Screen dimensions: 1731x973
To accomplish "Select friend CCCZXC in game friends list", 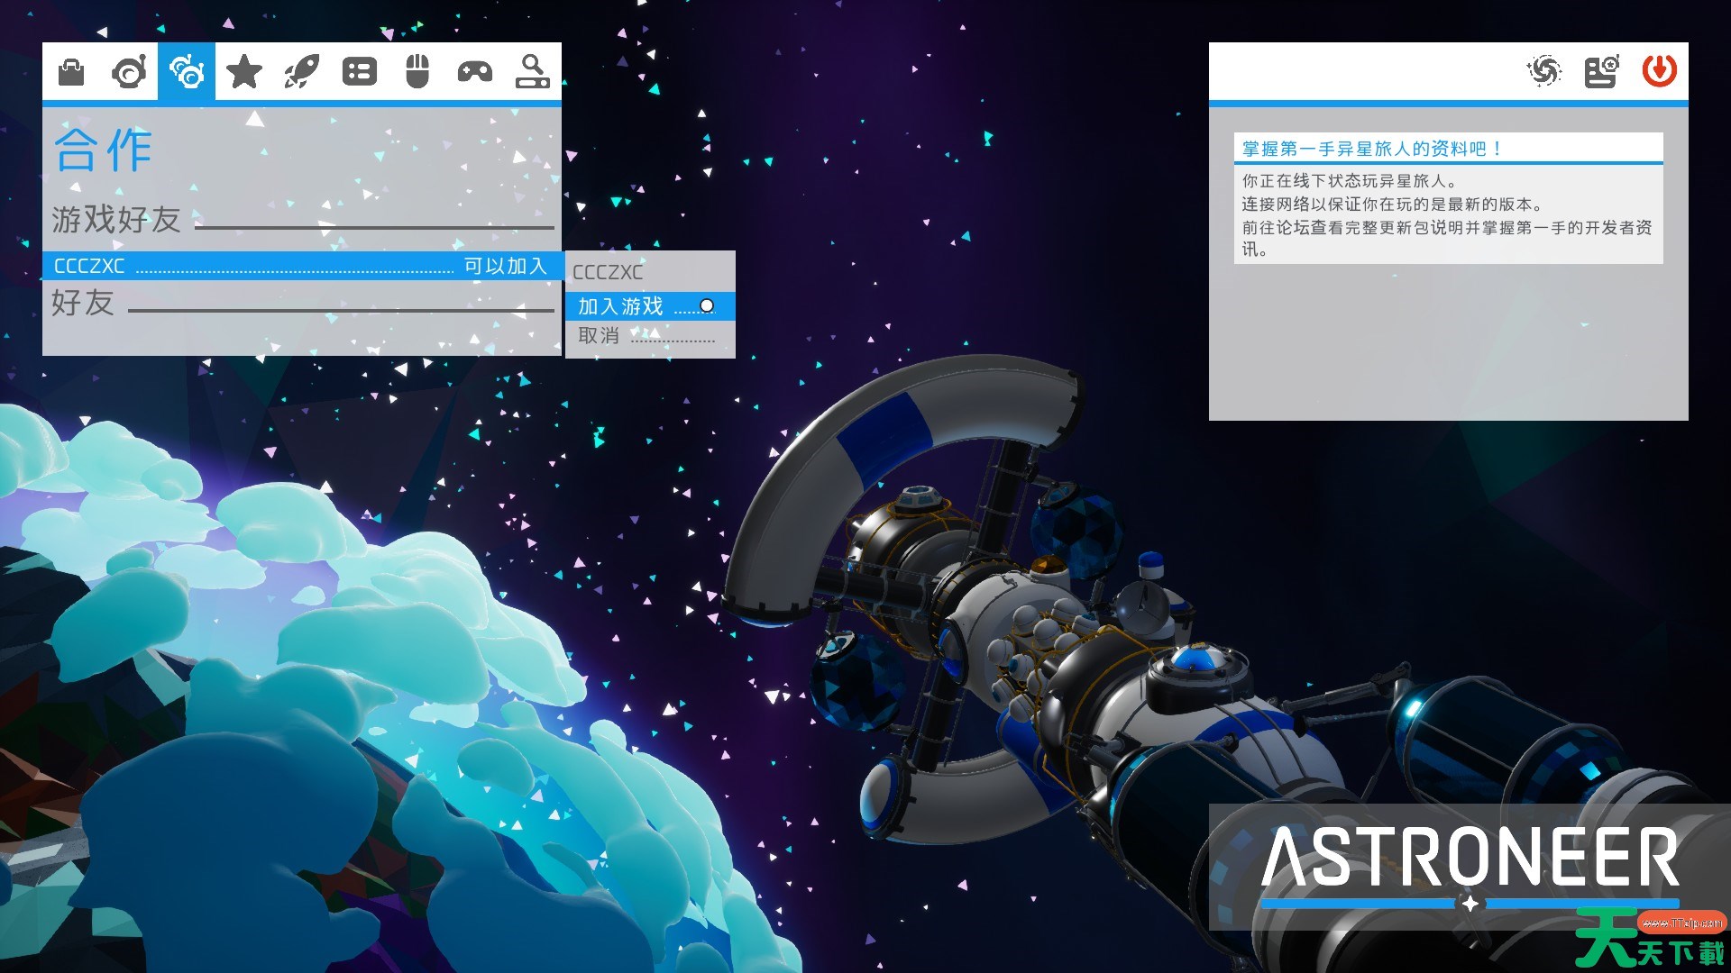I will coord(90,266).
